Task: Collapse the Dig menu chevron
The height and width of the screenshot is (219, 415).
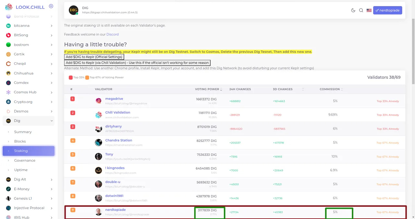Action: point(52,121)
